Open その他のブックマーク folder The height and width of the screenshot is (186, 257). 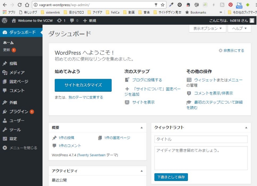click(x=243, y=12)
